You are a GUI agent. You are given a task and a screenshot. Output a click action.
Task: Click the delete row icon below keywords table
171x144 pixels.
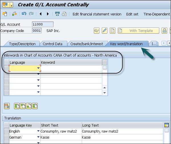(x=7, y=106)
